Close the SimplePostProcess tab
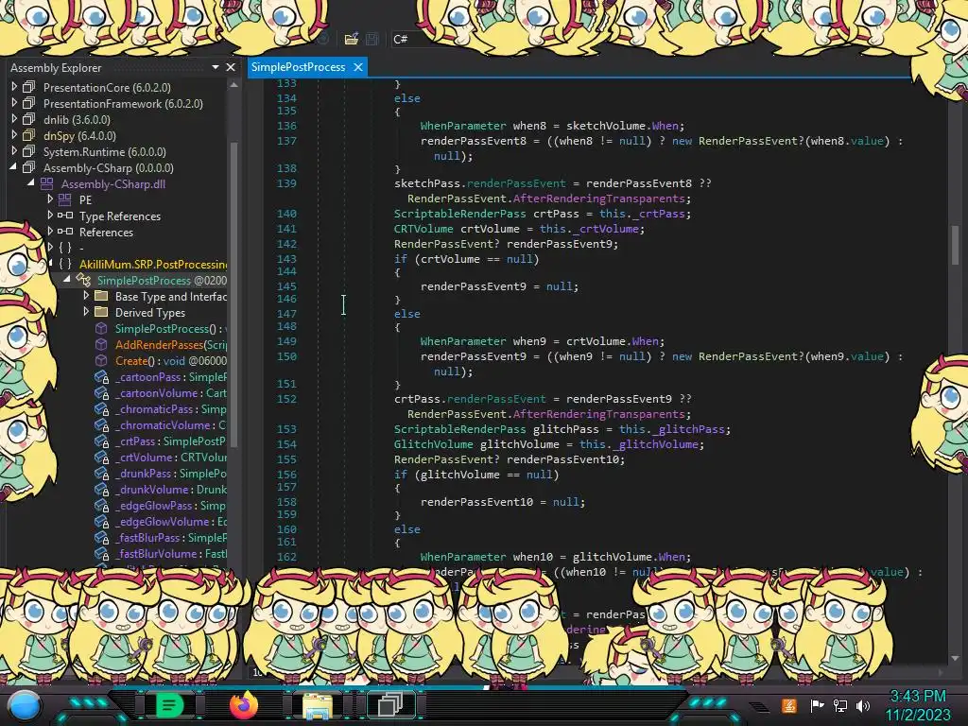Screen dimensions: 968x726 [358, 67]
